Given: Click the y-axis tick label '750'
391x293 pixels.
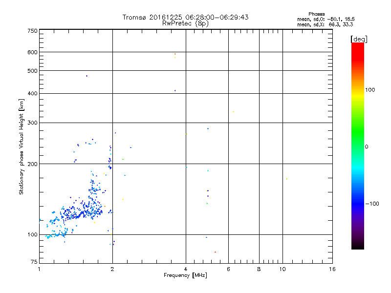Looking at the screenshot, I should pos(32,31).
